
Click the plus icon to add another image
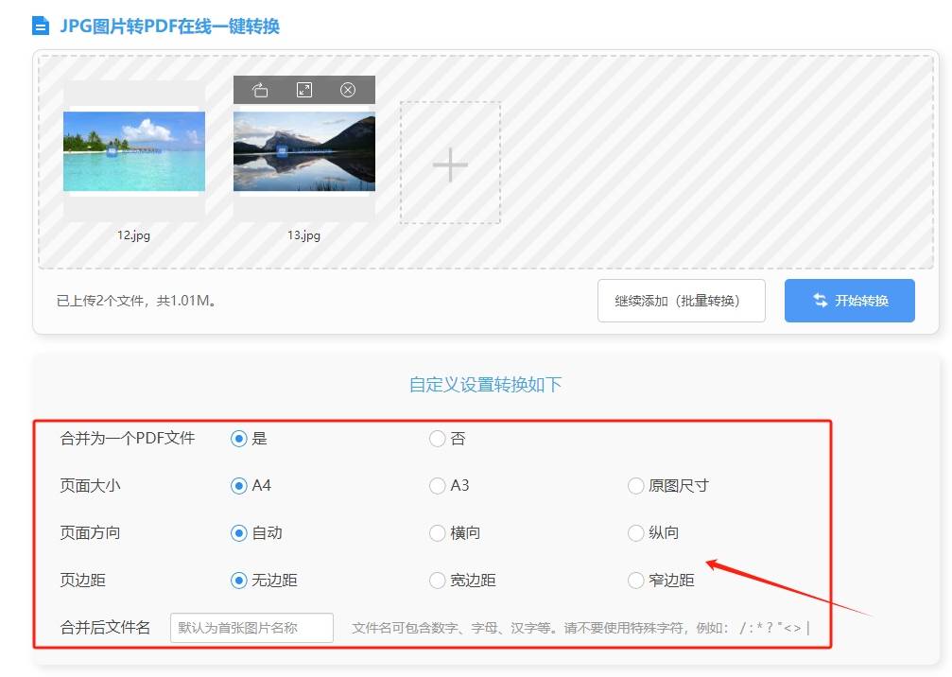pyautogui.click(x=449, y=163)
